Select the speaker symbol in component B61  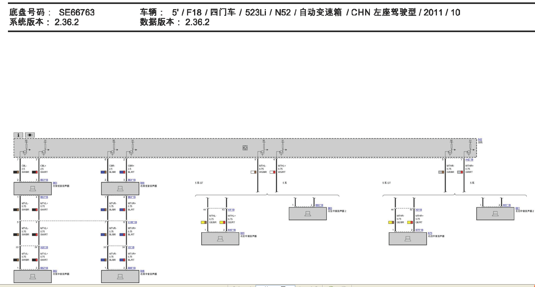click(495, 214)
